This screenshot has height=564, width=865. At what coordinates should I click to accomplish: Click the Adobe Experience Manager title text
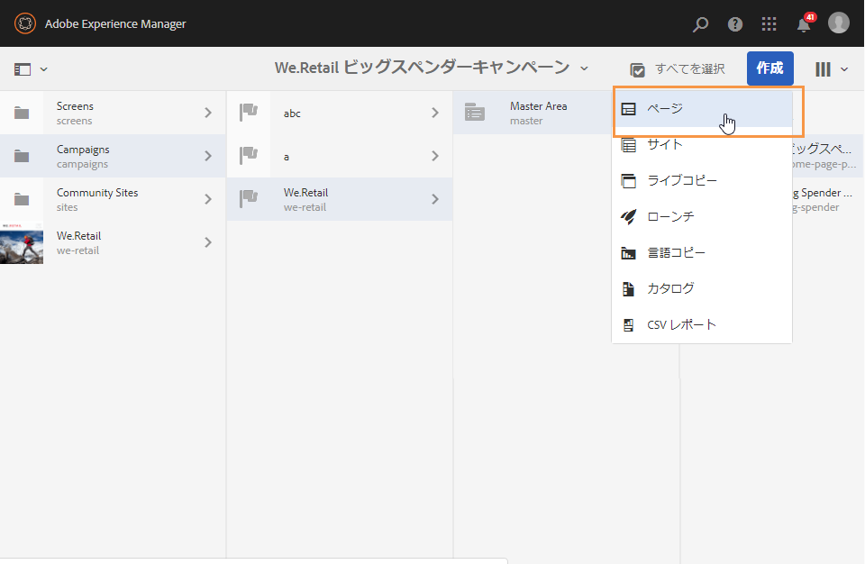(115, 23)
